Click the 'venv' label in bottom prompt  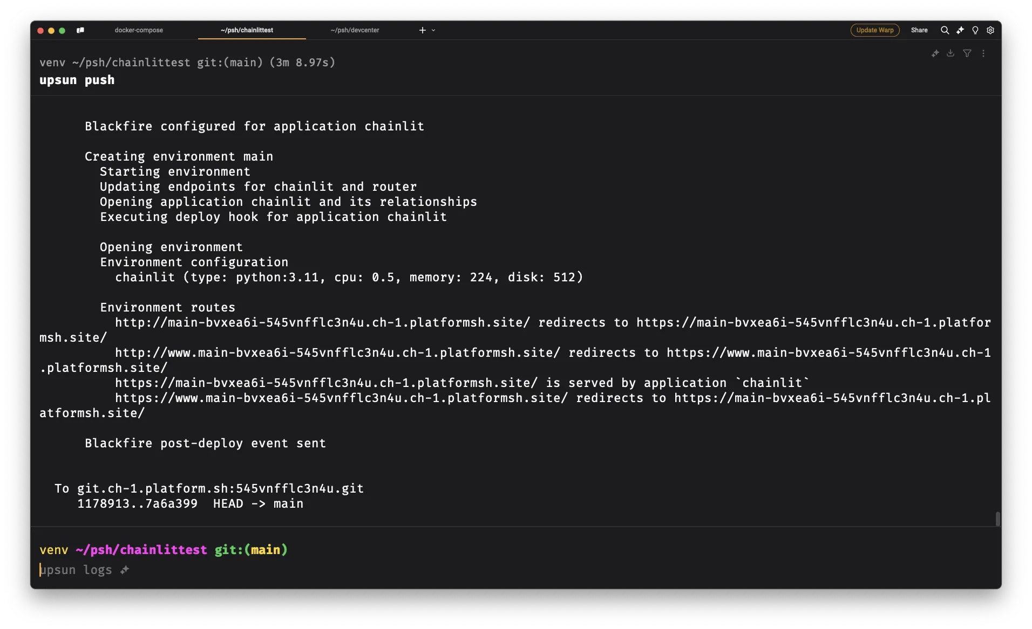[x=53, y=550]
